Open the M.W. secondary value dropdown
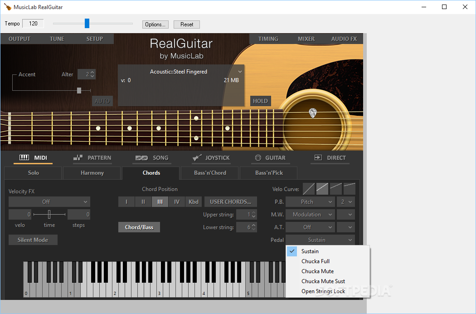 coord(346,215)
